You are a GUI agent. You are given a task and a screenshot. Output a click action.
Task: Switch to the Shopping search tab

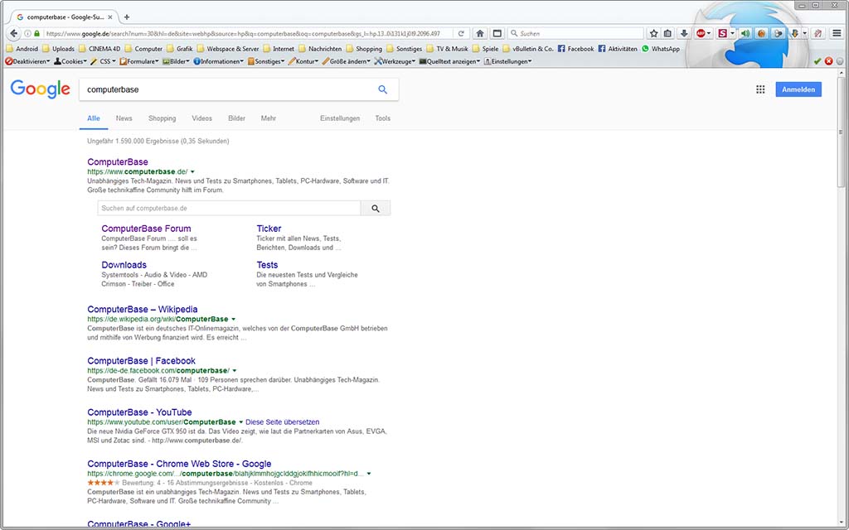point(163,118)
